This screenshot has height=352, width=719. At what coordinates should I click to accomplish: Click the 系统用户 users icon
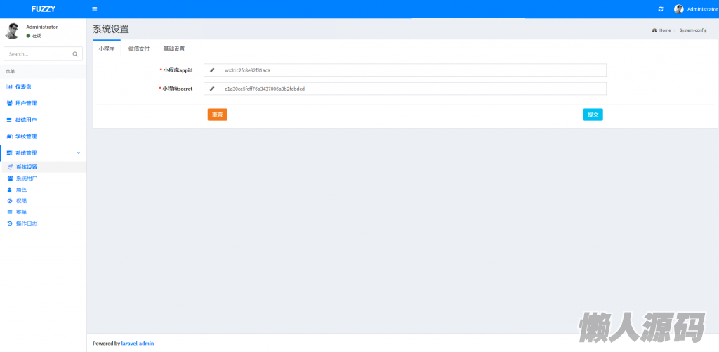[10, 178]
